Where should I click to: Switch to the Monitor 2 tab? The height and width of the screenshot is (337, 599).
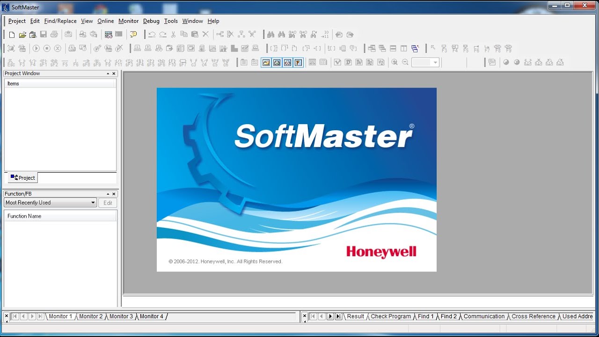(91, 316)
